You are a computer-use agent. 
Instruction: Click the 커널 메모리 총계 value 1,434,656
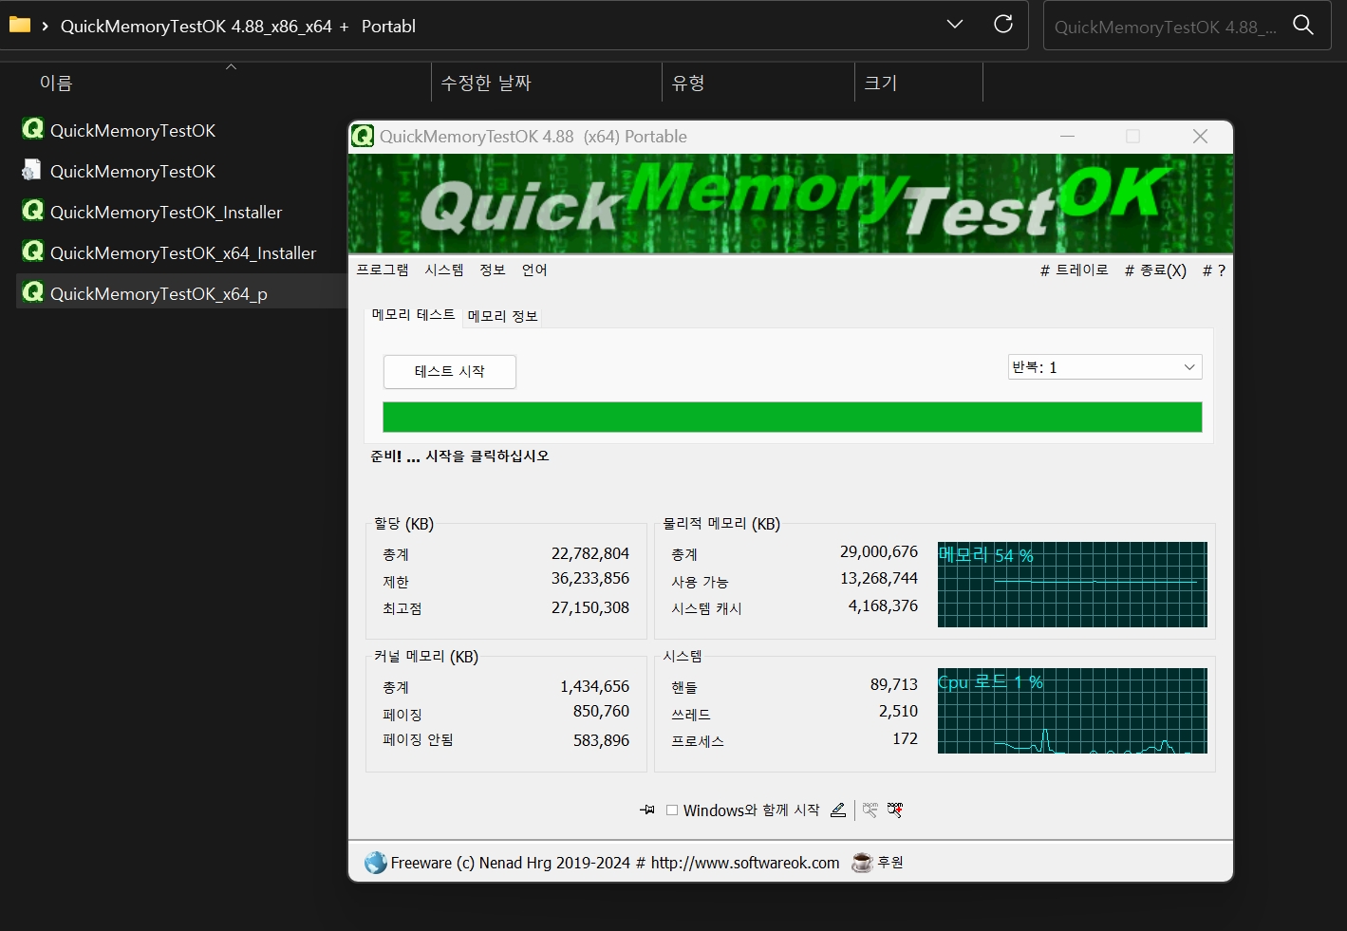[x=594, y=686]
